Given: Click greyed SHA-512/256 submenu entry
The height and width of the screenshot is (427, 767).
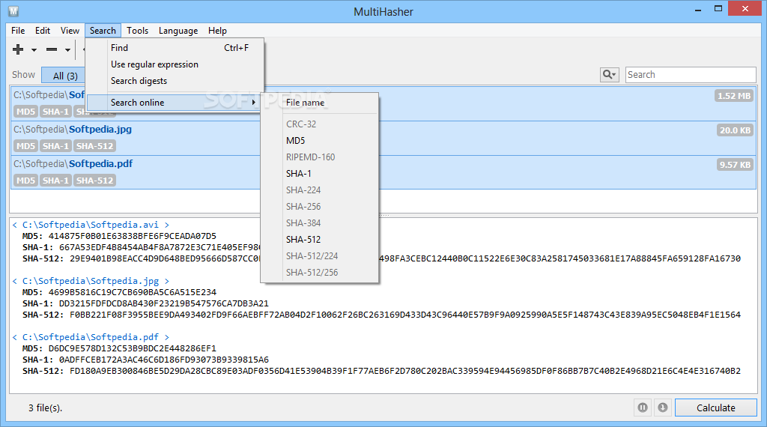Looking at the screenshot, I should pyautogui.click(x=319, y=273).
